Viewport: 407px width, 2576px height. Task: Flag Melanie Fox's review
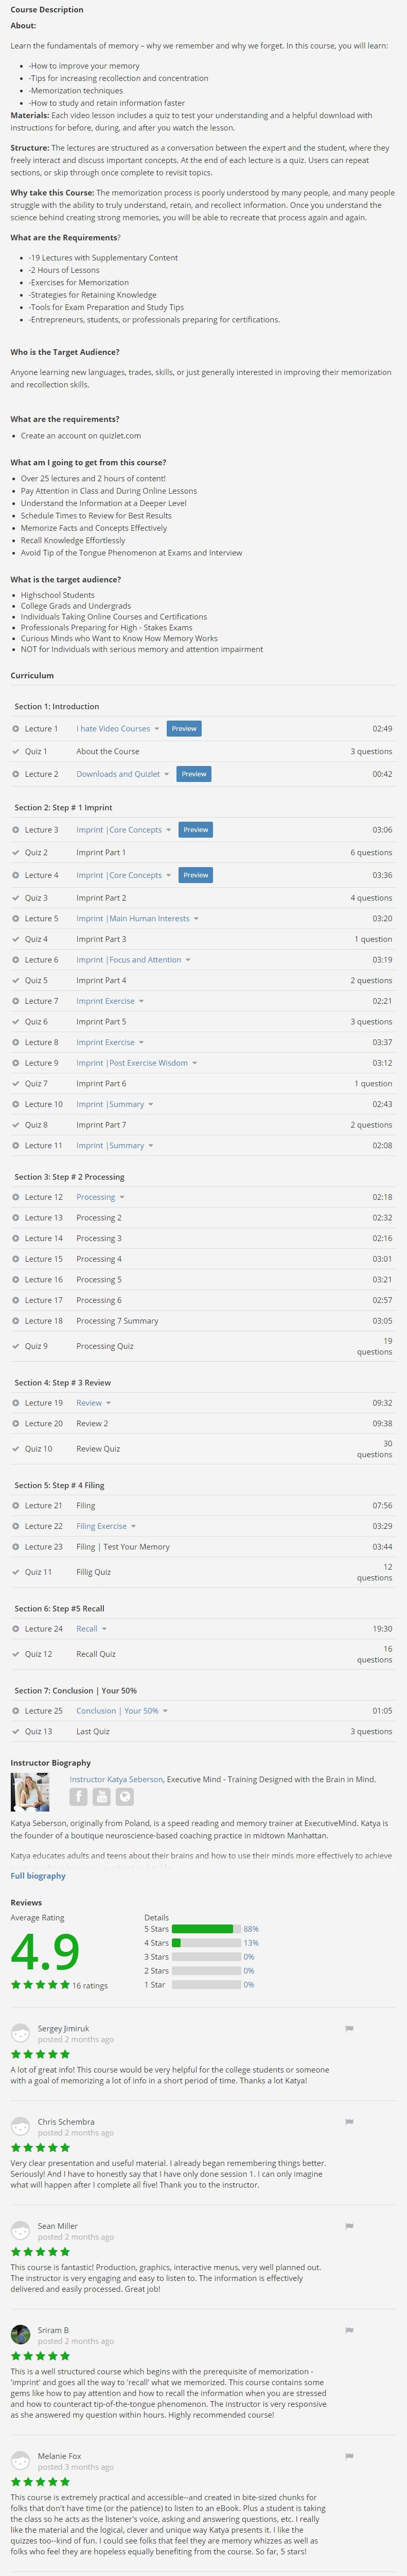[x=349, y=2456]
